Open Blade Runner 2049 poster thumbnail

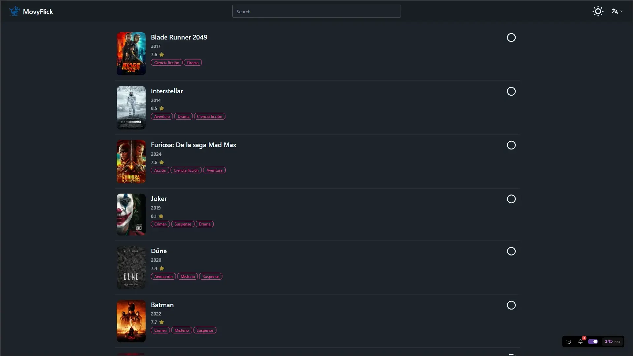coord(131,54)
